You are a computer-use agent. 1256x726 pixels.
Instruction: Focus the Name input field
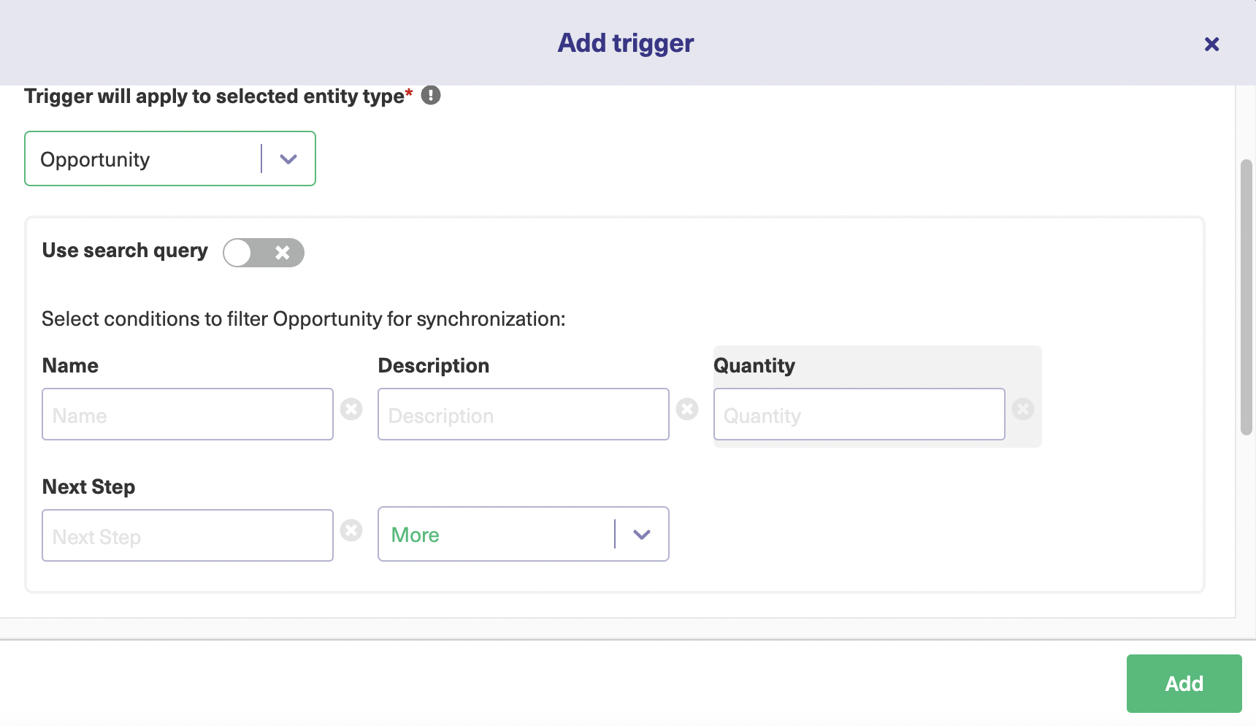tap(188, 414)
